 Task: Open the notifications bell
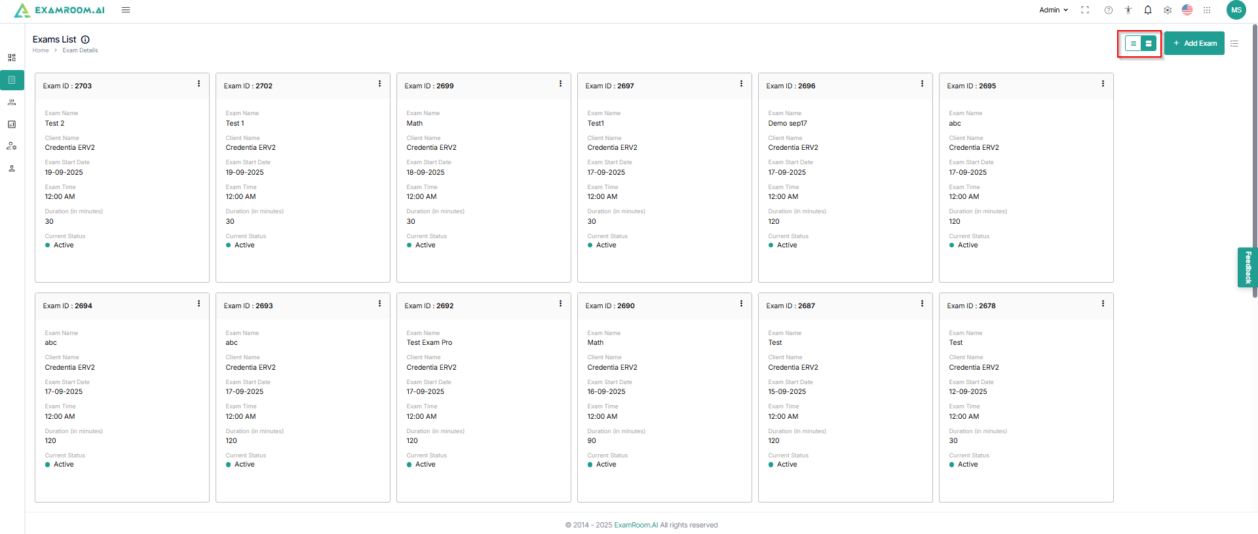pyautogui.click(x=1148, y=10)
